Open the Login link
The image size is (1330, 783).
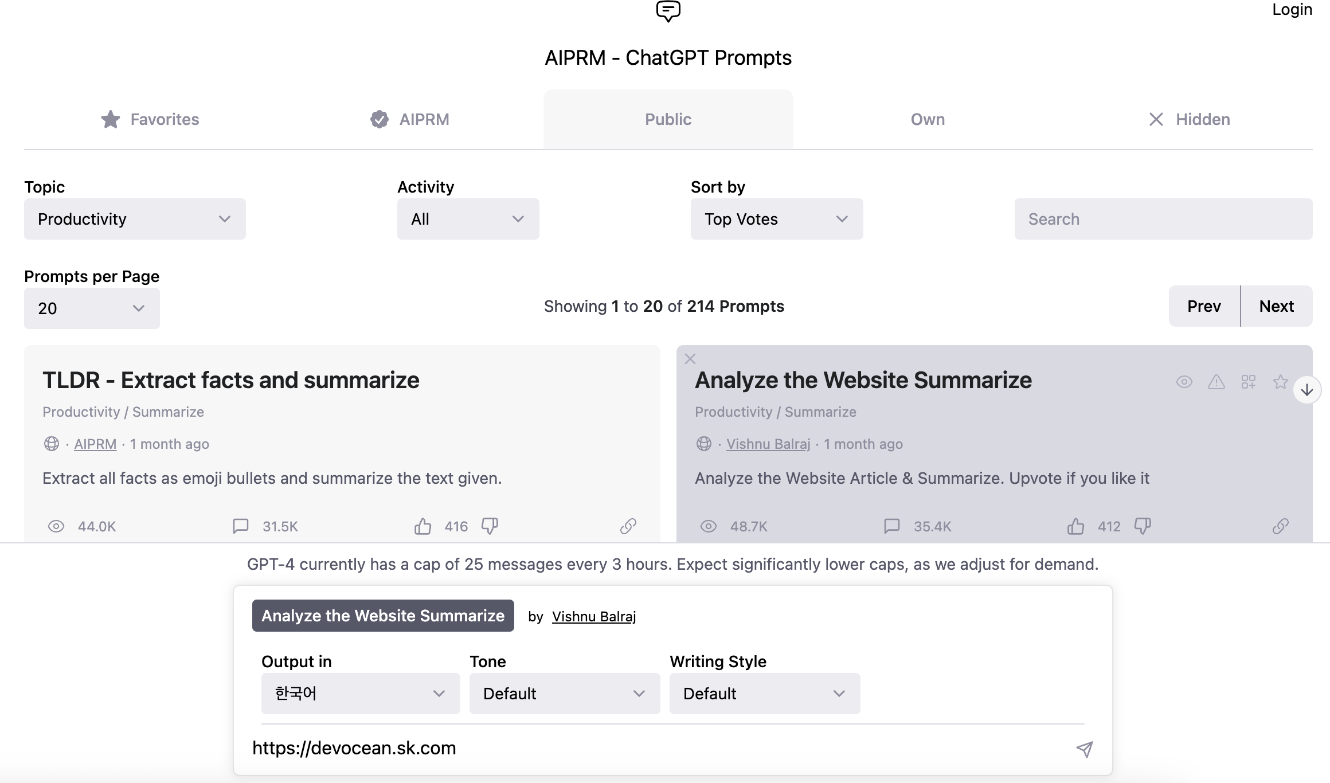tap(1292, 10)
